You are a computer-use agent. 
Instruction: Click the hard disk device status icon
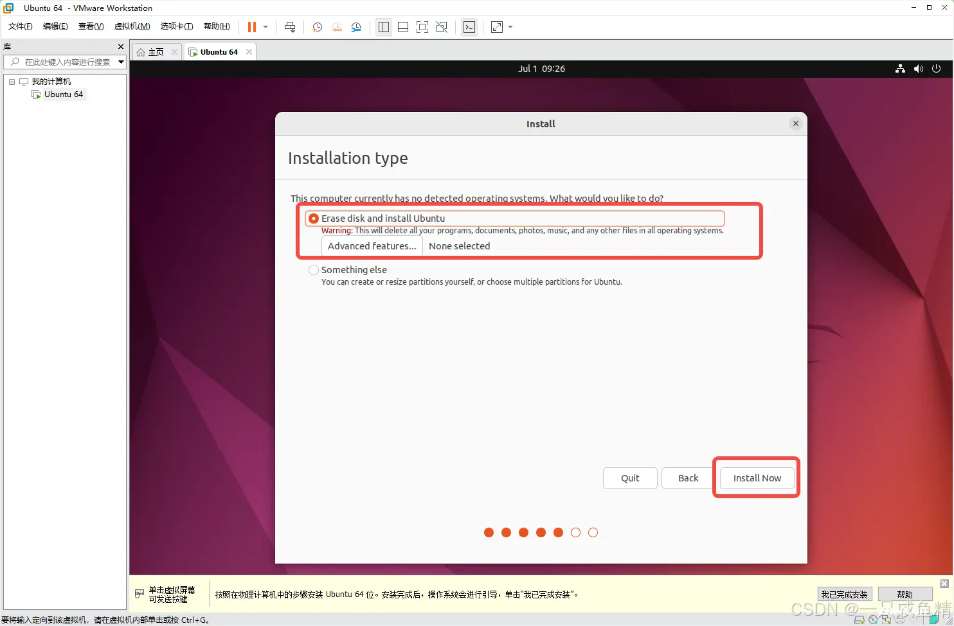[x=859, y=620]
